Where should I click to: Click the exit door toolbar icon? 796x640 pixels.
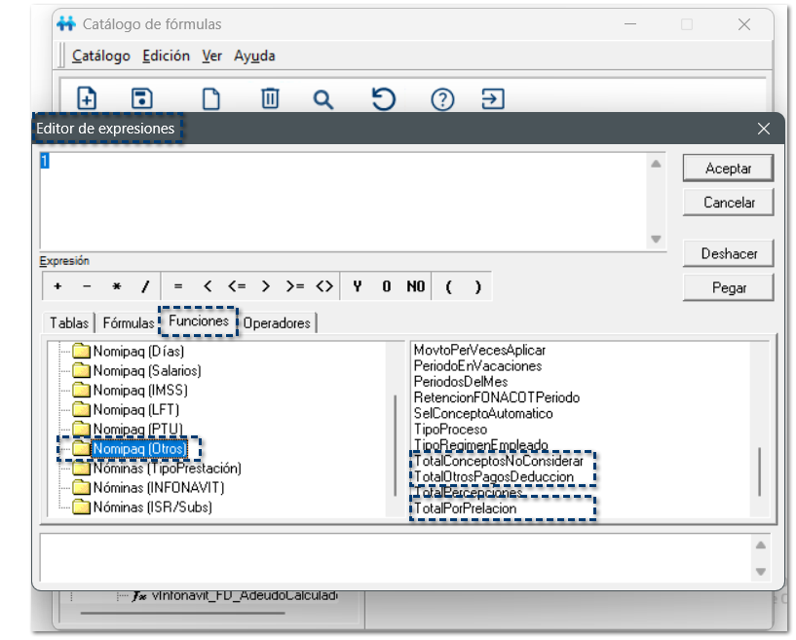coord(494,98)
